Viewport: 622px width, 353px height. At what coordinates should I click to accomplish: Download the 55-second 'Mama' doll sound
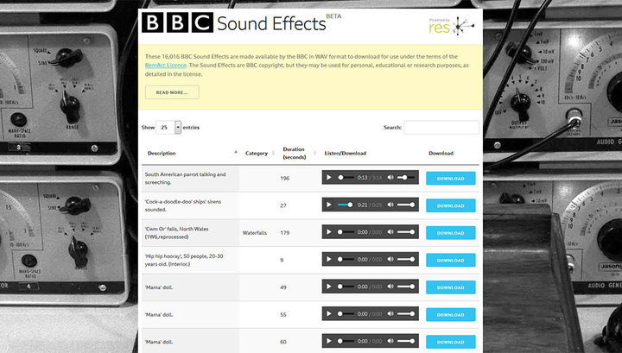coord(451,315)
